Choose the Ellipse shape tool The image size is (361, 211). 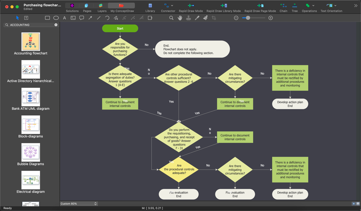click(x=56, y=18)
